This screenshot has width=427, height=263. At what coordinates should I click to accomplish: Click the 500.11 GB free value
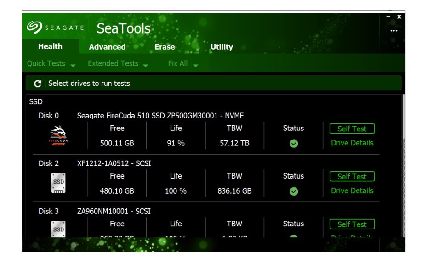[x=117, y=143]
